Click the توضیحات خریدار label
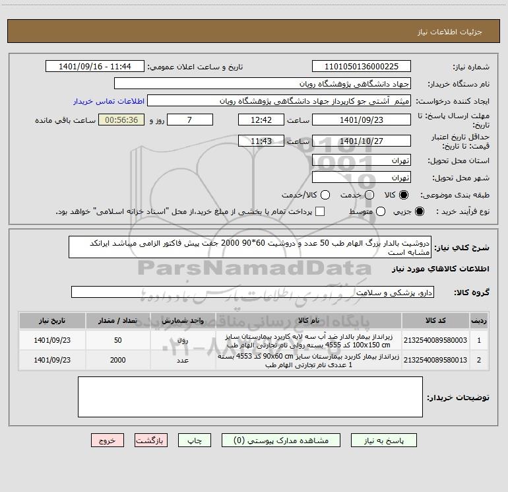The height and width of the screenshot is (492, 508). 458,398
